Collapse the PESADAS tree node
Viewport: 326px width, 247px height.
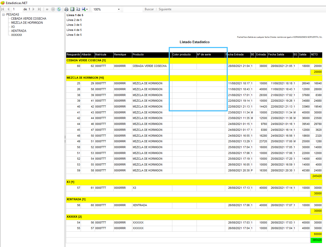pos(4,15)
